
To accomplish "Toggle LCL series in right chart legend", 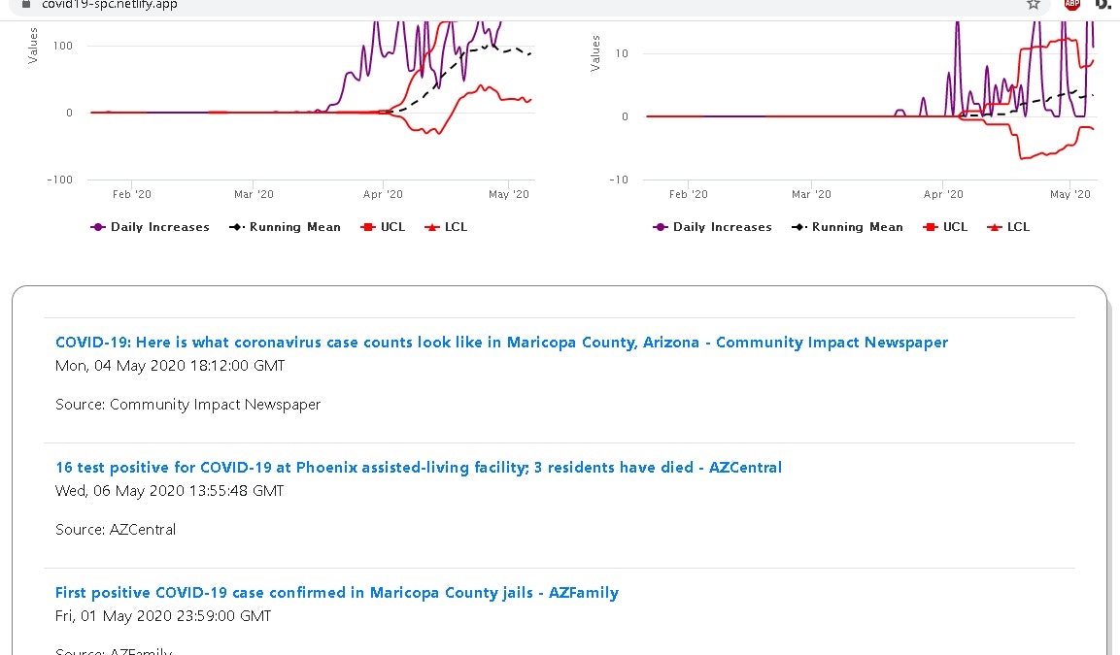I will pos(1008,227).
